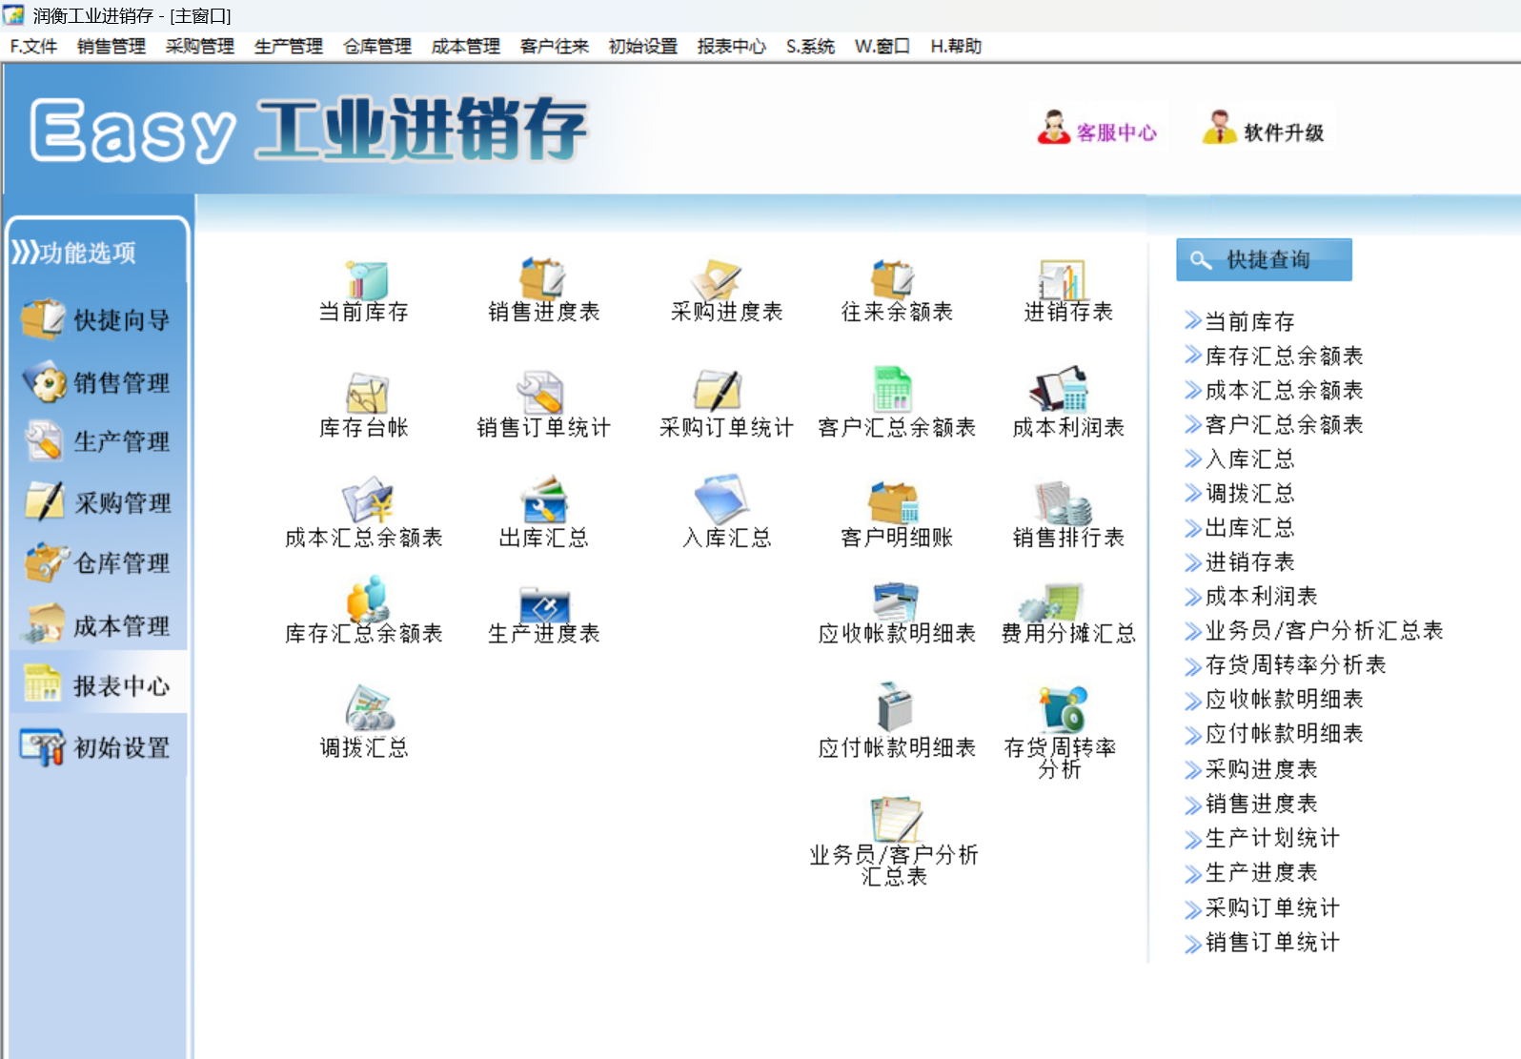Open the 存货周转率分析表 quick link
Image resolution: width=1521 pixels, height=1059 pixels.
(1286, 664)
